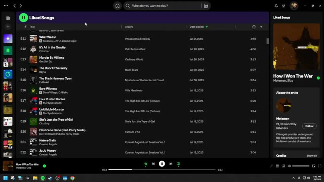The width and height of the screenshot is (324, 182).
Task: Open Spotify icon in the taskbar
Action: 43,178
